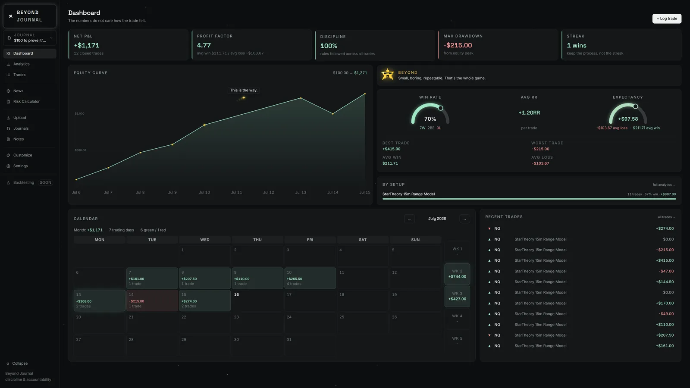
Task: Select calendar day 15 with +$274.00
Action: click(205, 300)
